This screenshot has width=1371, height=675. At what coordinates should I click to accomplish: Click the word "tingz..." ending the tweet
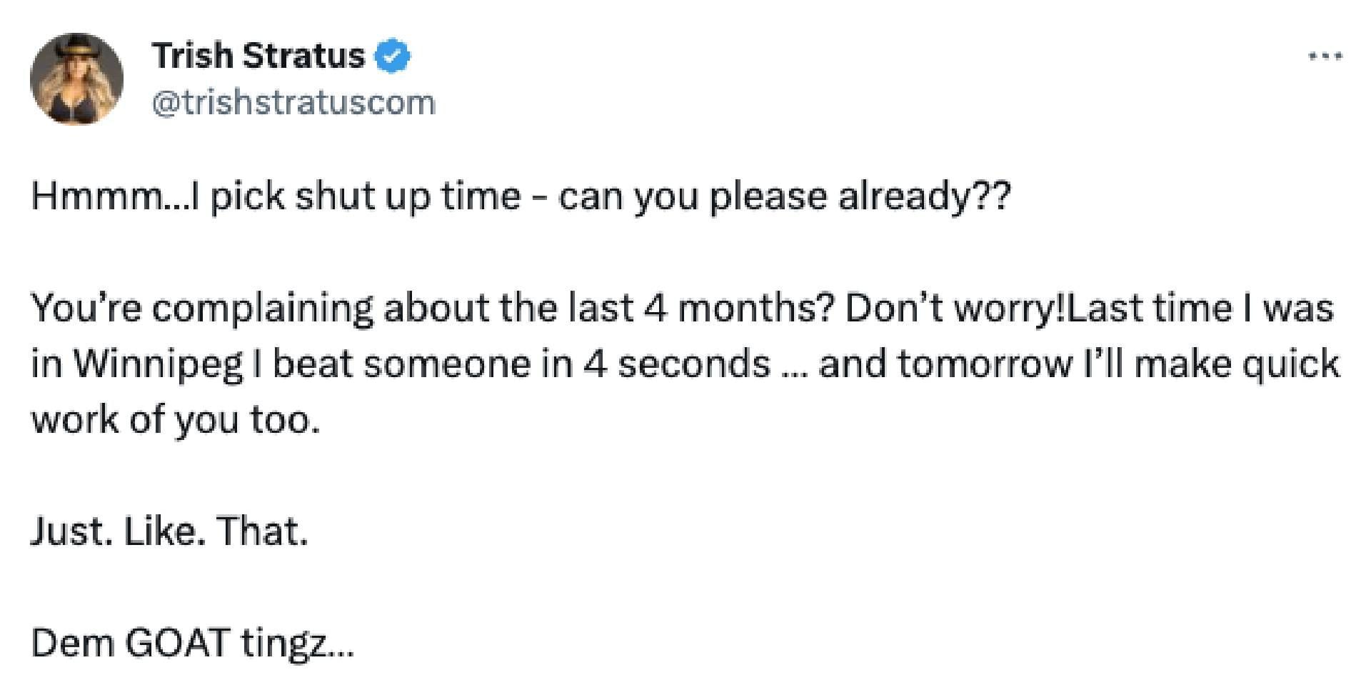[x=297, y=643]
